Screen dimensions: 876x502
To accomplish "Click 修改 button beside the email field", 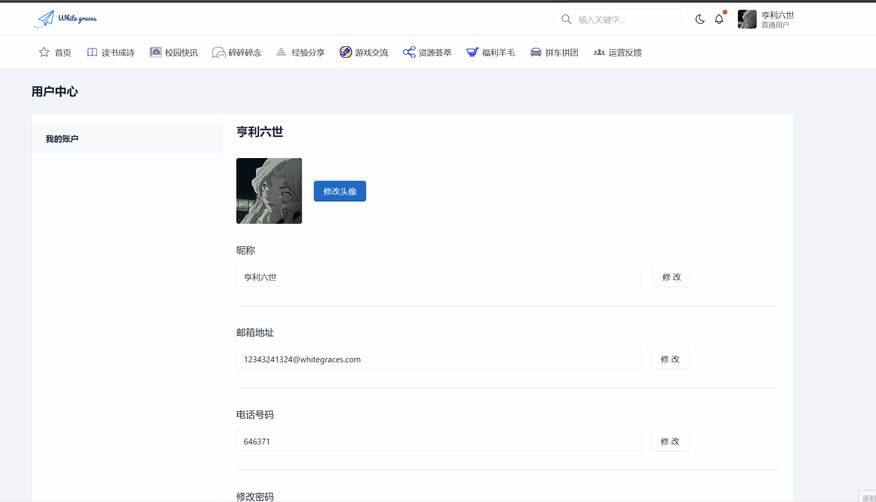I will pos(670,359).
